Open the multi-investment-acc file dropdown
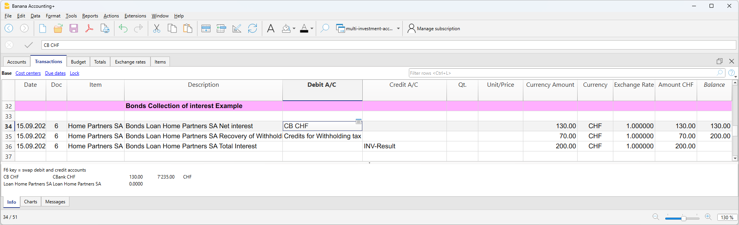 coord(398,29)
